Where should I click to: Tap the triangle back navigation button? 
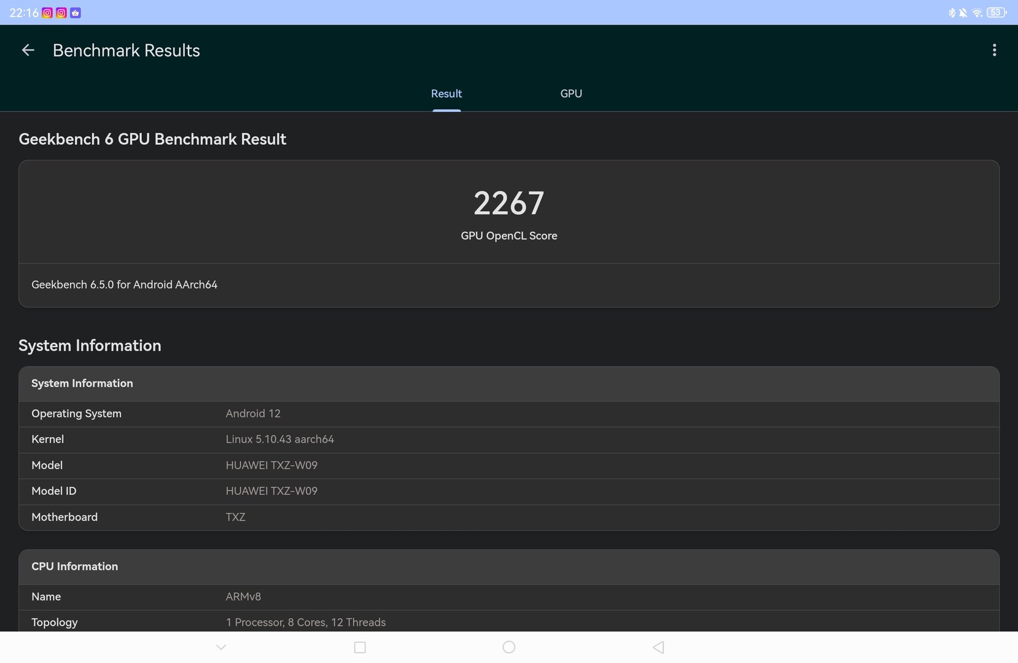click(658, 647)
